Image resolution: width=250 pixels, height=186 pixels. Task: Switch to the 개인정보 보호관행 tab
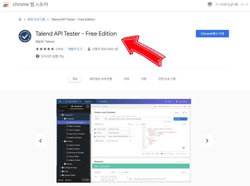click(x=101, y=79)
